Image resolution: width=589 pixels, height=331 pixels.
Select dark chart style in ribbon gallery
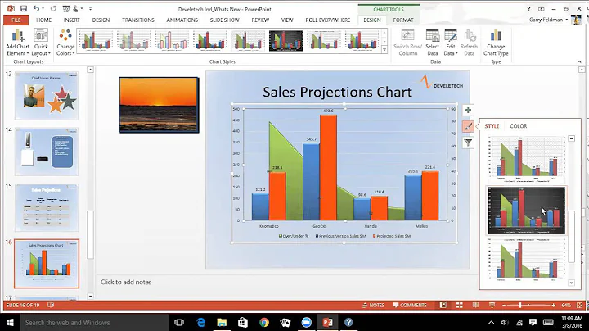[286, 41]
